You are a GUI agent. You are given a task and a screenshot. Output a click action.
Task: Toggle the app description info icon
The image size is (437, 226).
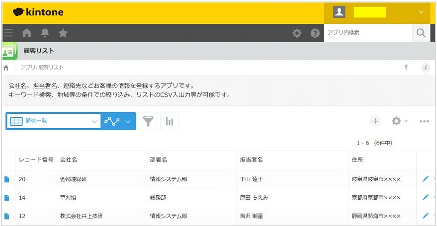coord(426,67)
